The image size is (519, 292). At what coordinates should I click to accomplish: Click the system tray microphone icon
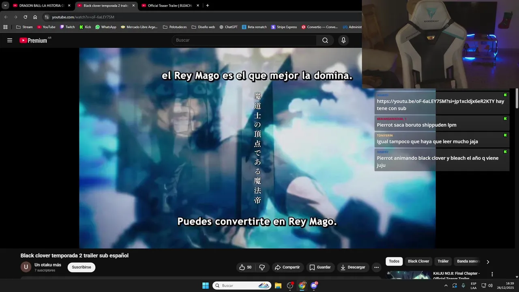[463, 286]
